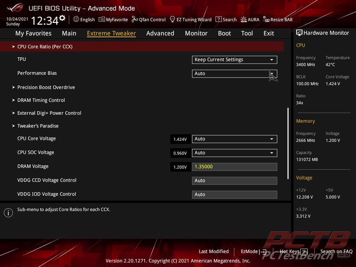Click the 42°C temperature value
Viewport: 356px width, 267px height.
330,65
